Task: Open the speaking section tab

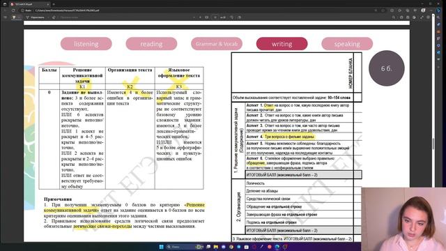Action: [x=347, y=44]
